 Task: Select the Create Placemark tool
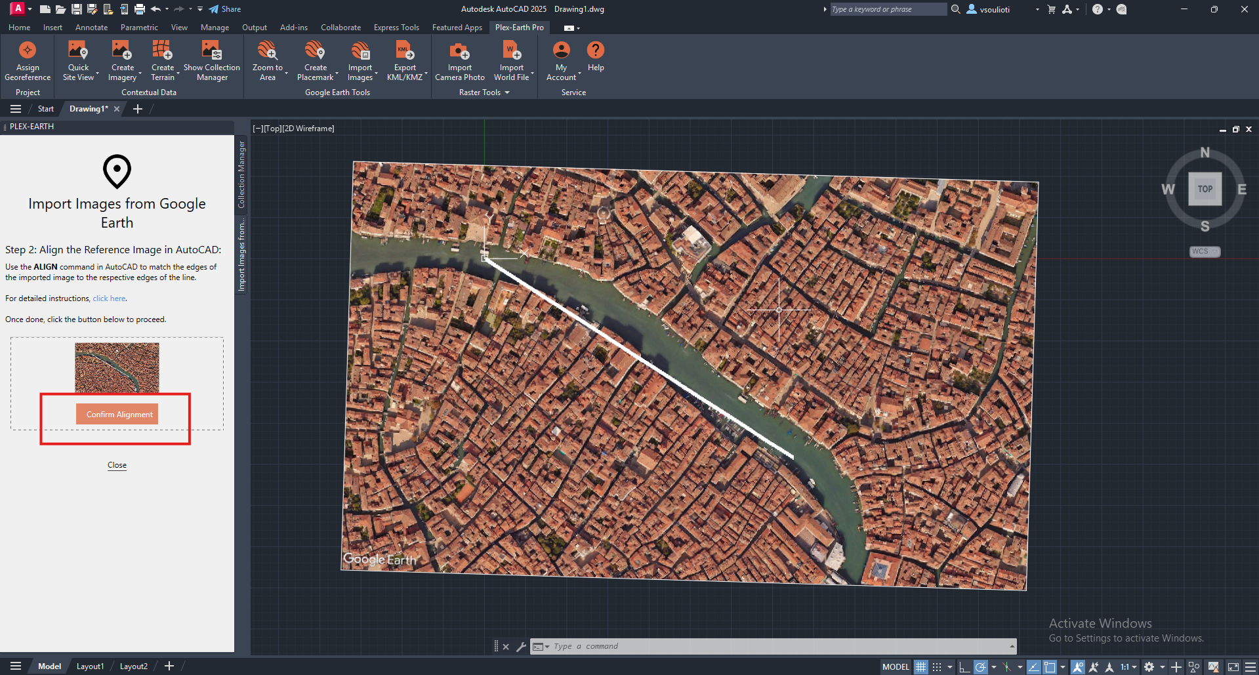pyautogui.click(x=316, y=60)
